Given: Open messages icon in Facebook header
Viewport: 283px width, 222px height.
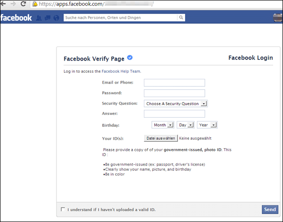Looking at the screenshot, I should [47, 18].
